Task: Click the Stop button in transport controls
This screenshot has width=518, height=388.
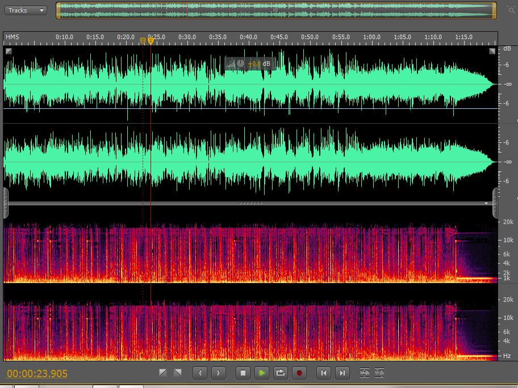Action: click(x=243, y=373)
